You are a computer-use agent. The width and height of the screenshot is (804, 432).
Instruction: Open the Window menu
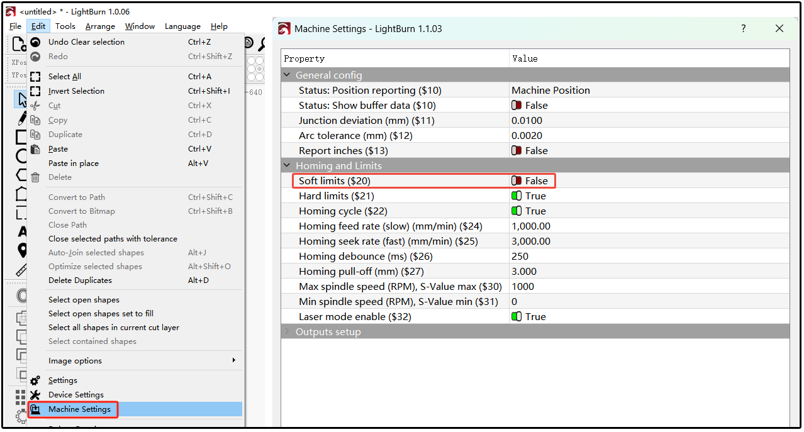click(140, 26)
